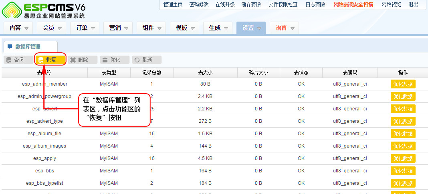Expand the 会员 menu arrow
Screen dimensions: 428x194
point(60,28)
